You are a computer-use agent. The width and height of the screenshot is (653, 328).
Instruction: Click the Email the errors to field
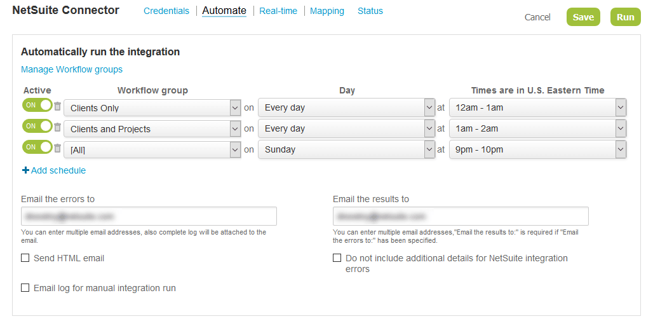coord(149,216)
